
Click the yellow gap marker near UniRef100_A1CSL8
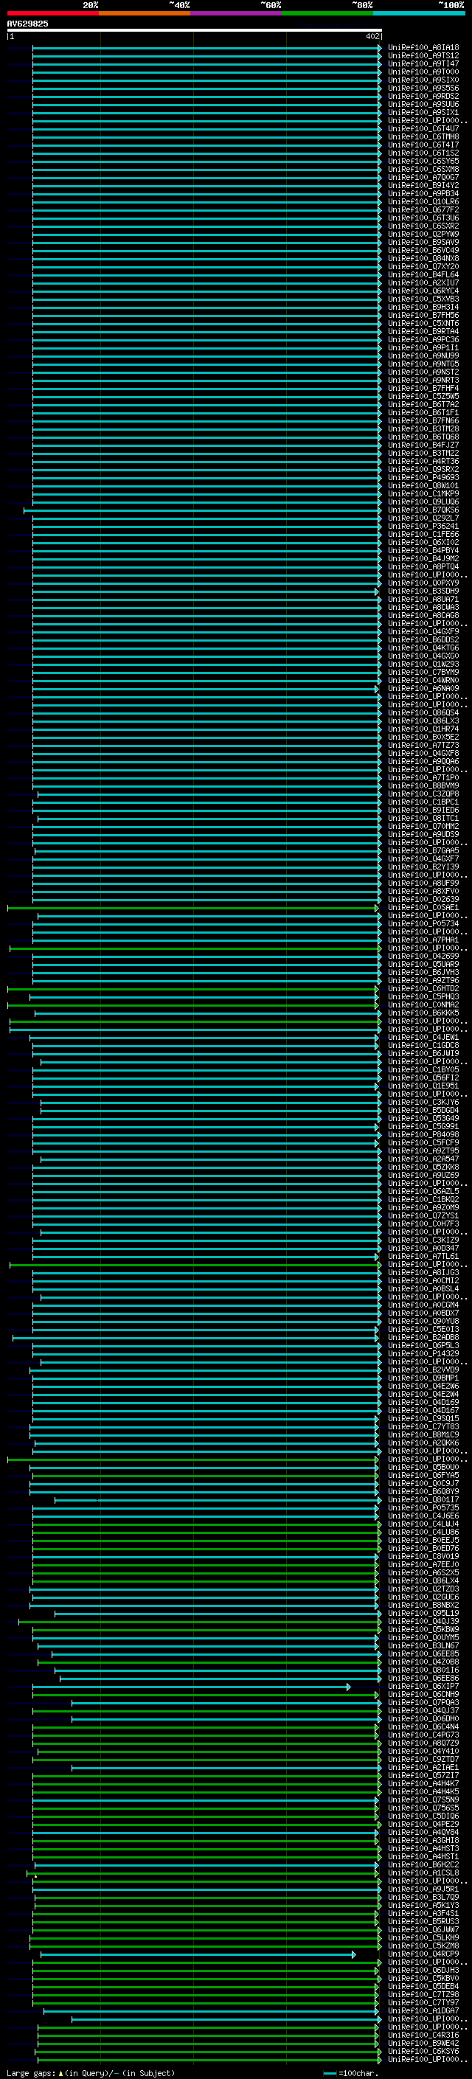pyautogui.click(x=35, y=1876)
